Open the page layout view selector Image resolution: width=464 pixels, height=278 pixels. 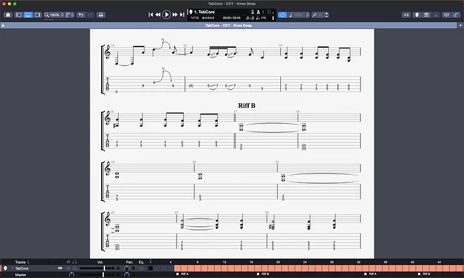(70, 15)
